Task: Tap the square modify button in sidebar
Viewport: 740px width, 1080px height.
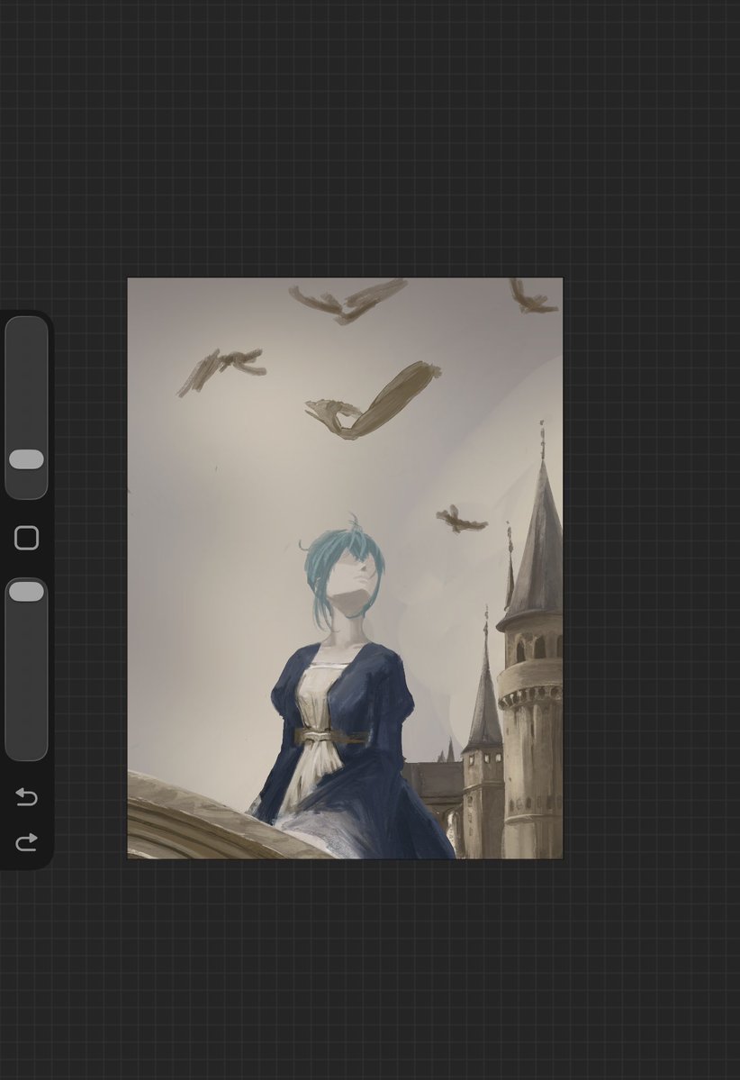Action: 26,538
